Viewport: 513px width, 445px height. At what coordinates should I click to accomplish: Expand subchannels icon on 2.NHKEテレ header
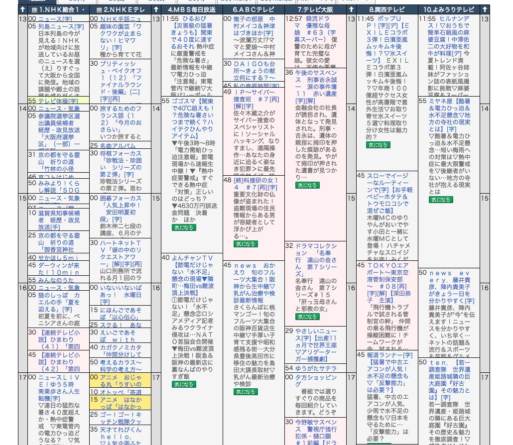click(100, 10)
